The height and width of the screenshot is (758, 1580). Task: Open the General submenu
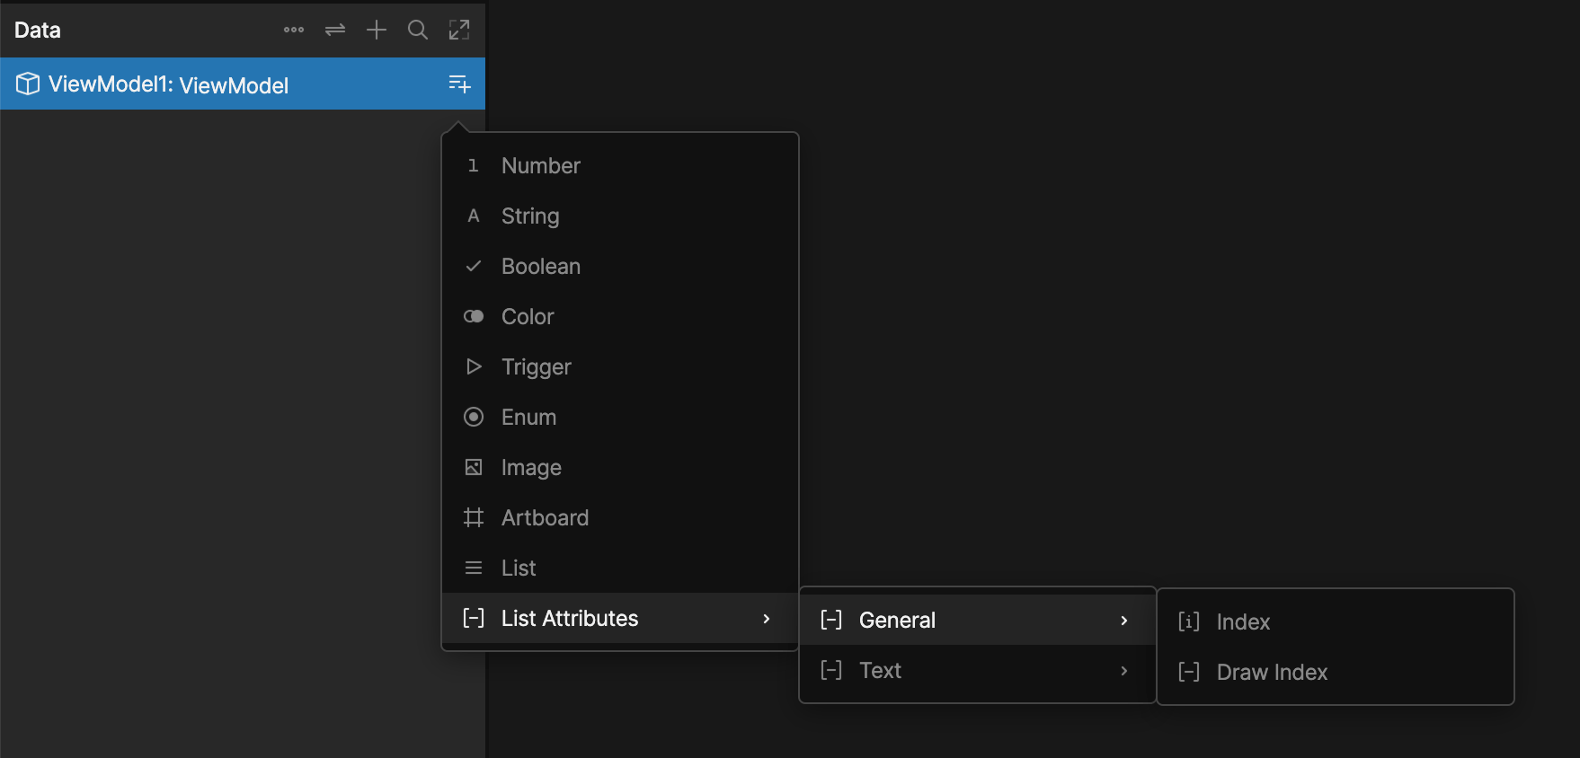coord(977,620)
